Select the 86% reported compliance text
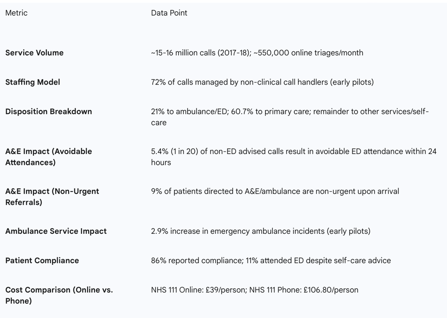447x318 pixels. click(x=196, y=260)
